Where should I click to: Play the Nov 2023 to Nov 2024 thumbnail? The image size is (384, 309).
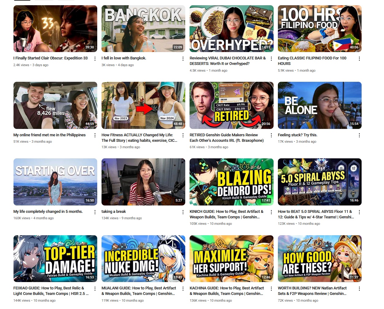(143, 105)
